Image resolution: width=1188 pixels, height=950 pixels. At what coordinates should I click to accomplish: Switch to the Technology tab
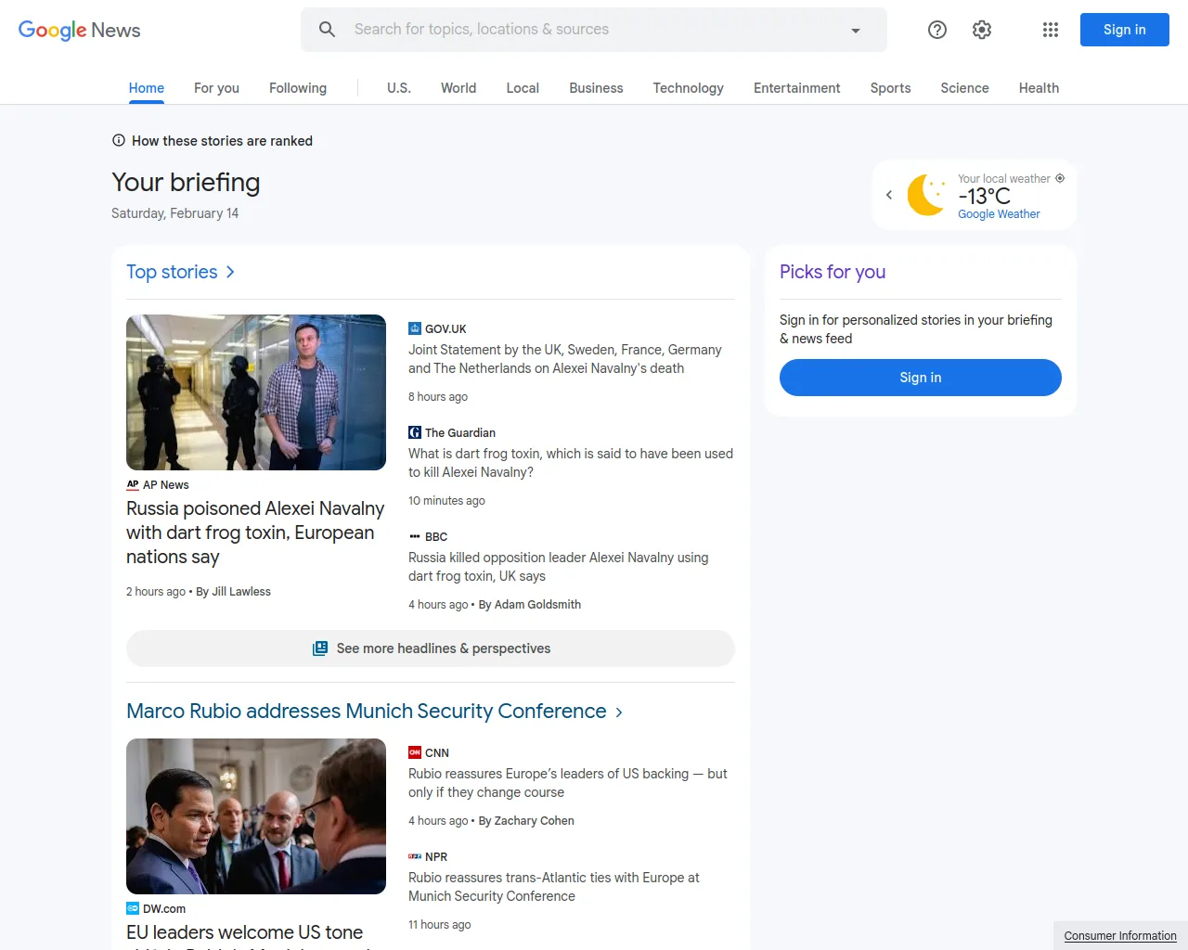coord(688,88)
